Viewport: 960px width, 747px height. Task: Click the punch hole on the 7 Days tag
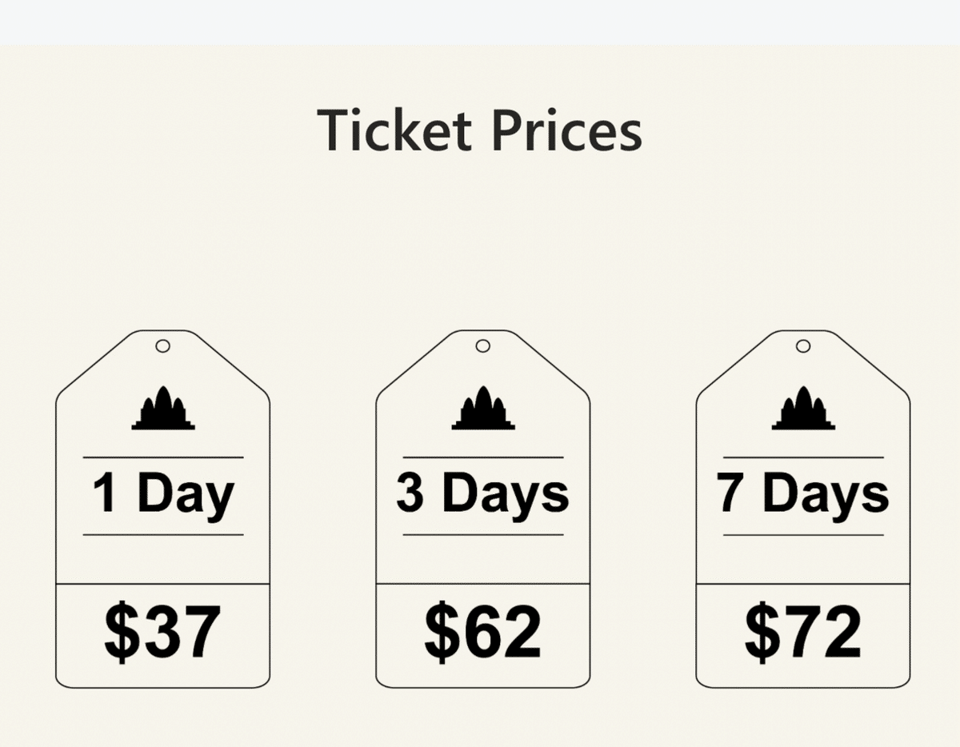coord(803,346)
